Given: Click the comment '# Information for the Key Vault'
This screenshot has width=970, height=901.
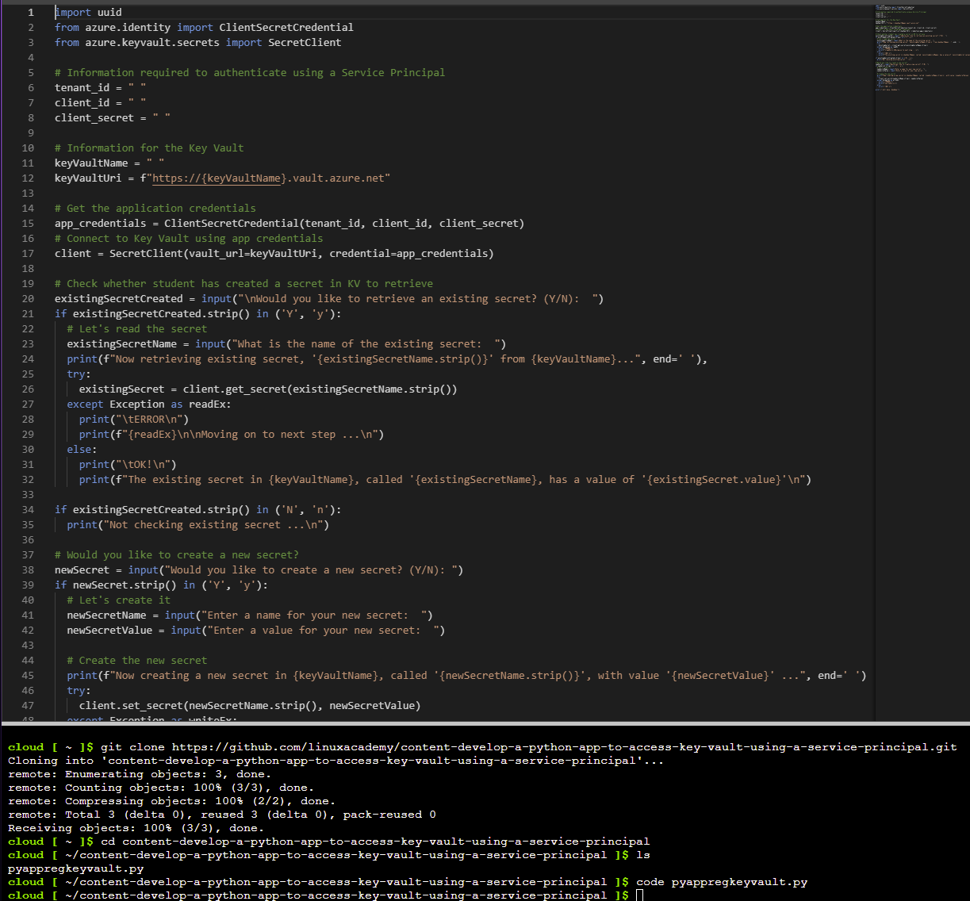Looking at the screenshot, I should pos(148,148).
